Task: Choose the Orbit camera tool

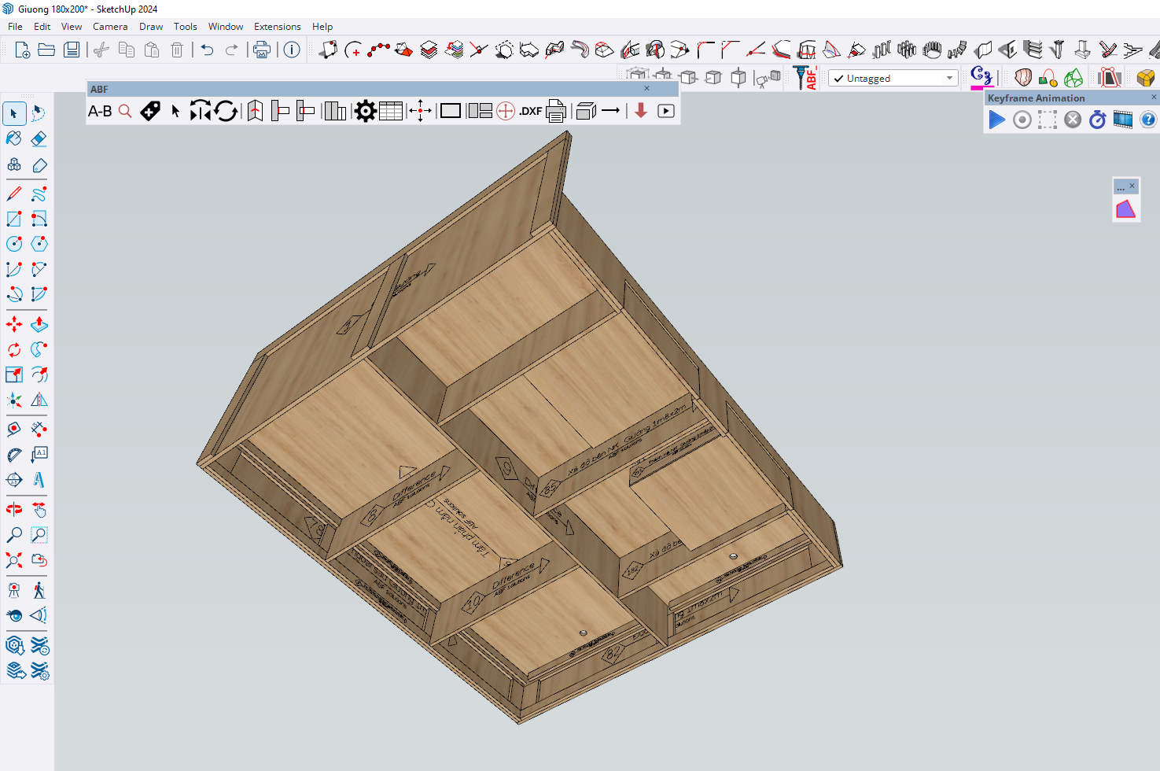Action: [14, 510]
